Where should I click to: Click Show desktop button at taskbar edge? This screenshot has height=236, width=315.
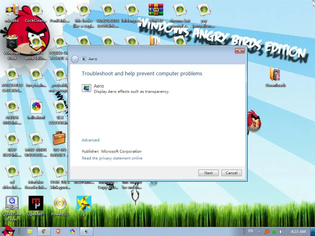tap(313, 232)
